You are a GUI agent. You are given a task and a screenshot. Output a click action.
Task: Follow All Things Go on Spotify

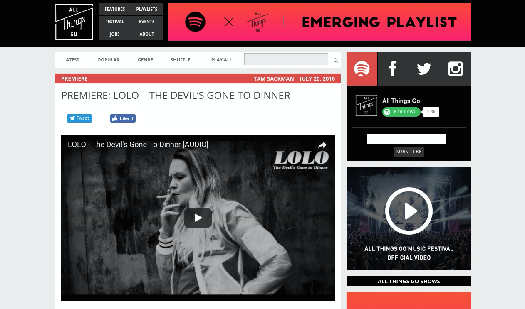401,112
